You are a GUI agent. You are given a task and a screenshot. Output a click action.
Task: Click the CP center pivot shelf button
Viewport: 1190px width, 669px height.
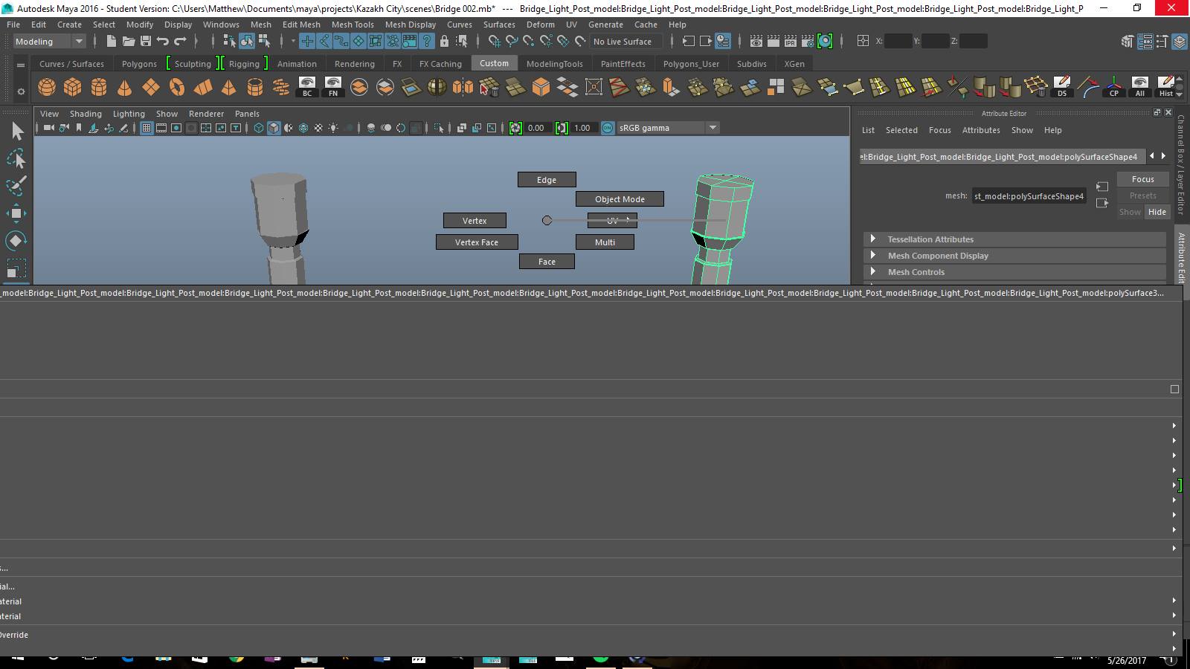pyautogui.click(x=1114, y=87)
